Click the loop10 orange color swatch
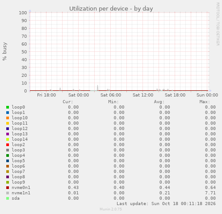 [x=8, y=118]
